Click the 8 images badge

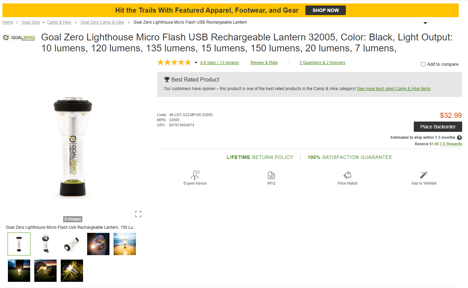pyautogui.click(x=73, y=219)
